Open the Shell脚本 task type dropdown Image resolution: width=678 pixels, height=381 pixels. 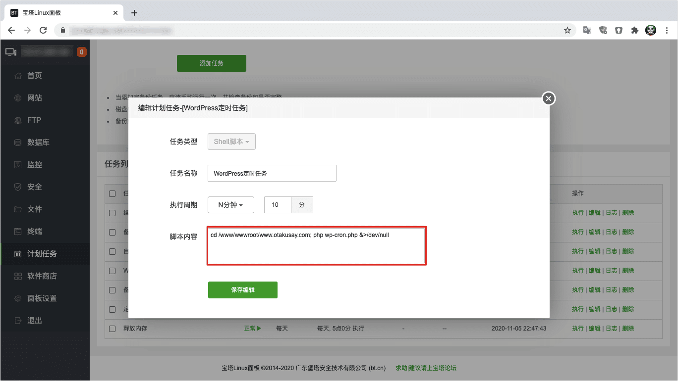pos(231,142)
